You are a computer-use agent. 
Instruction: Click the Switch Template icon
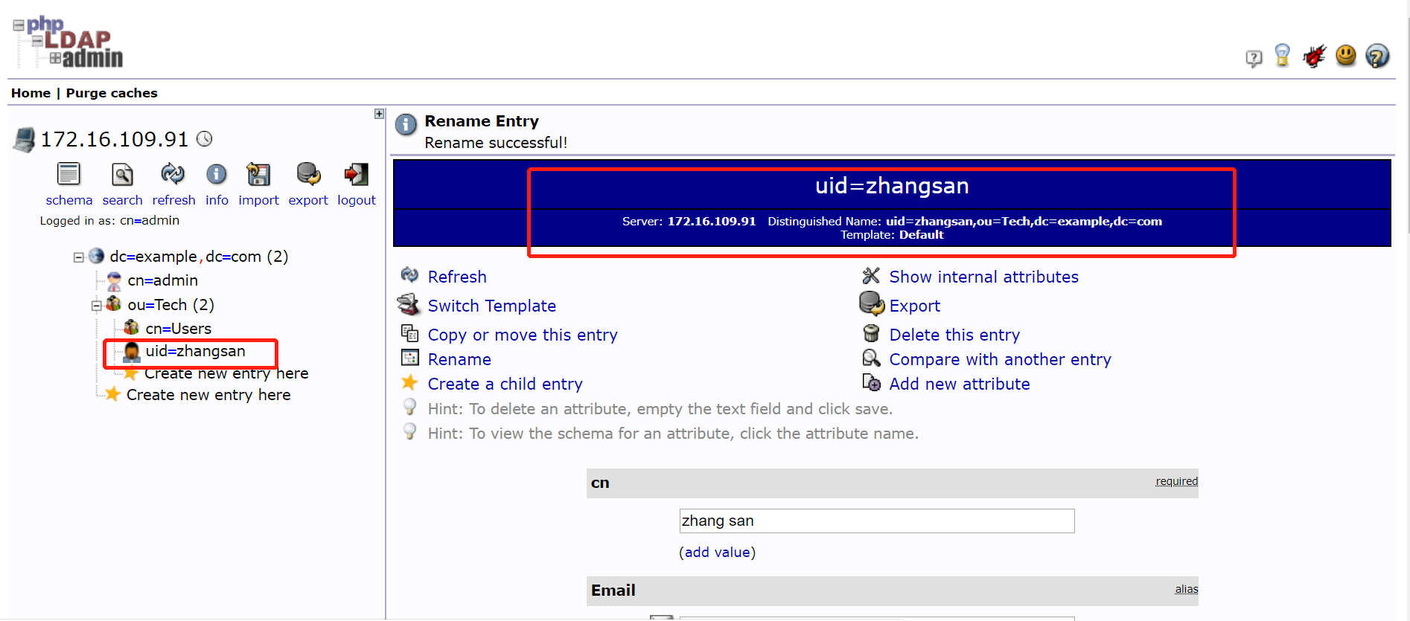pyautogui.click(x=409, y=304)
